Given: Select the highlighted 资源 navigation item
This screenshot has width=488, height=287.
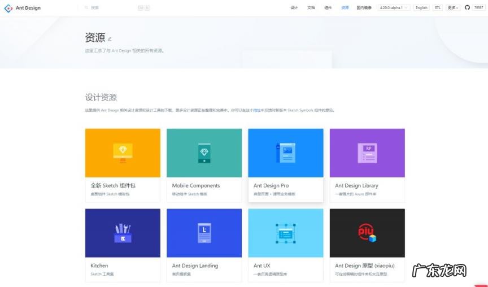Looking at the screenshot, I should (x=345, y=8).
